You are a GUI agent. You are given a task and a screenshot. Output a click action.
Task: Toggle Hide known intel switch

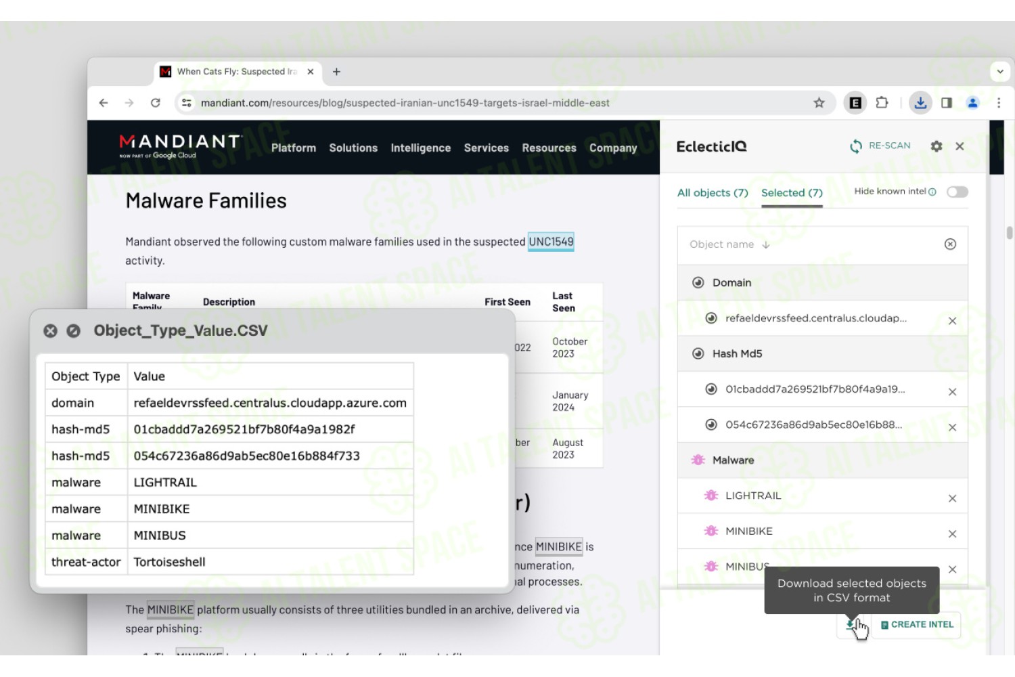point(957,192)
